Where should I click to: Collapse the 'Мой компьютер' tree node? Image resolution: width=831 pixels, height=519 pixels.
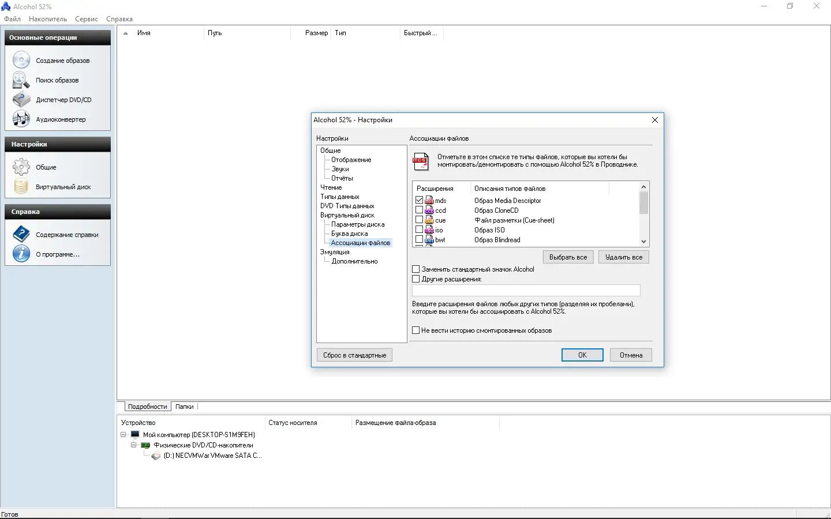tap(123, 434)
